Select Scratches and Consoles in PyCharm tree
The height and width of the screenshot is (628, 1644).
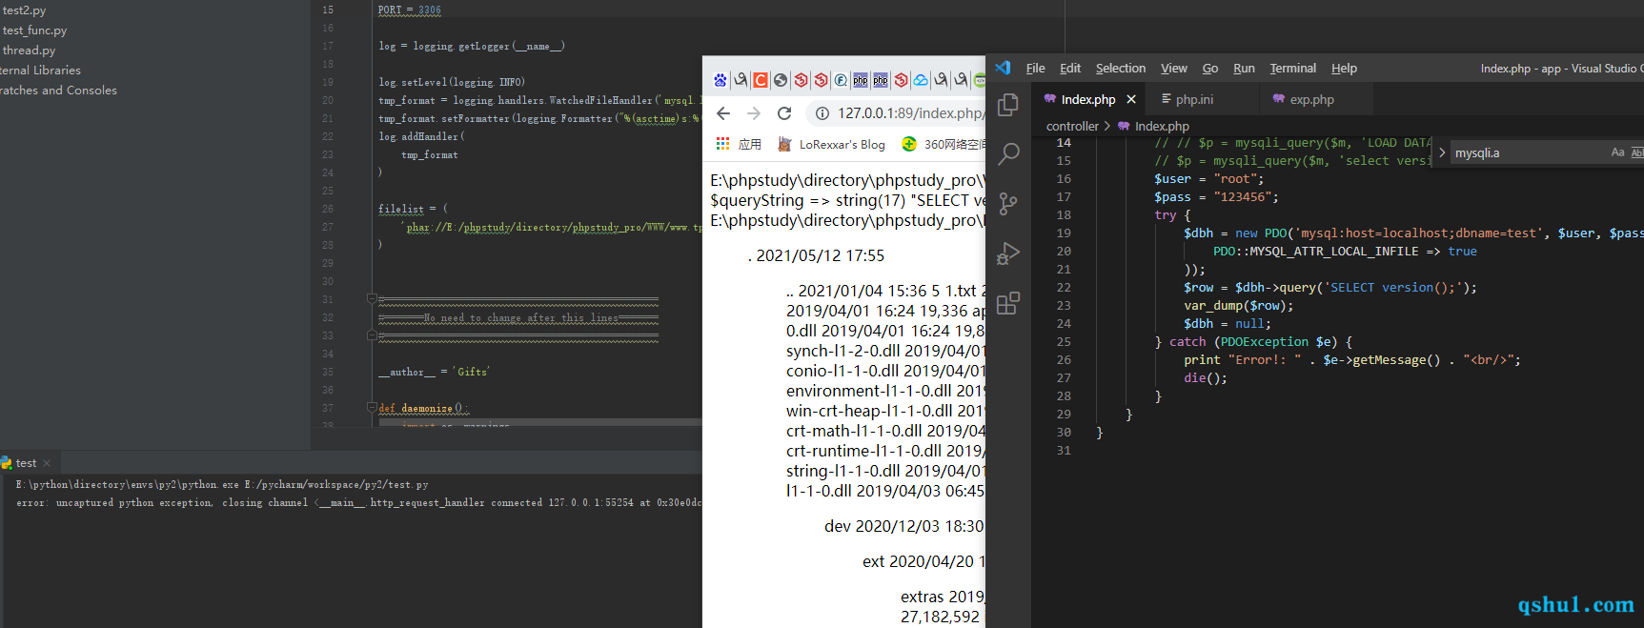(x=58, y=91)
